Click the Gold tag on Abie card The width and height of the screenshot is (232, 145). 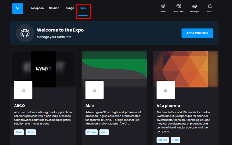coord(104,132)
